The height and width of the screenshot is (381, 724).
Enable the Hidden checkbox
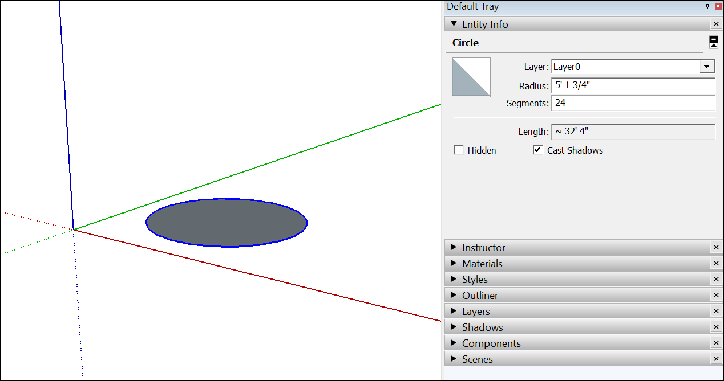(458, 150)
